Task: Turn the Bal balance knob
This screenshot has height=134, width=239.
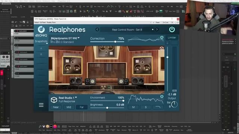Action: click(x=174, y=105)
